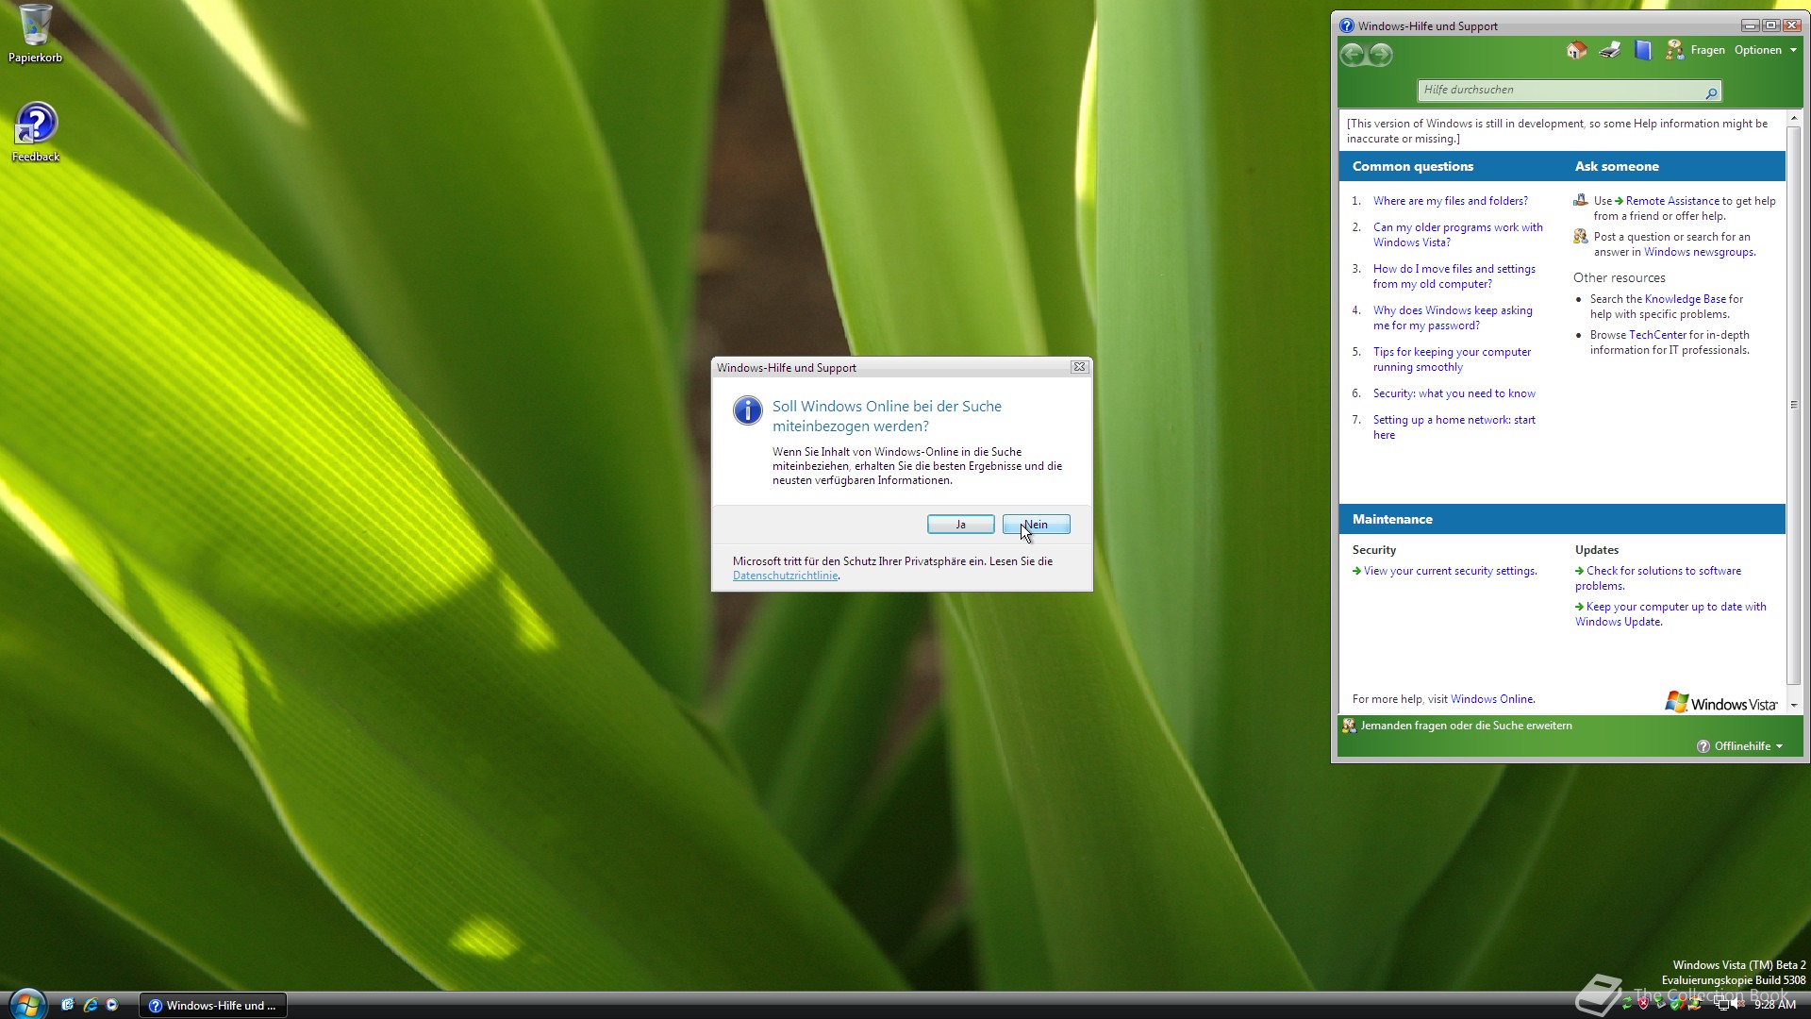Open 'Can my older programs work' topic

point(1457,235)
